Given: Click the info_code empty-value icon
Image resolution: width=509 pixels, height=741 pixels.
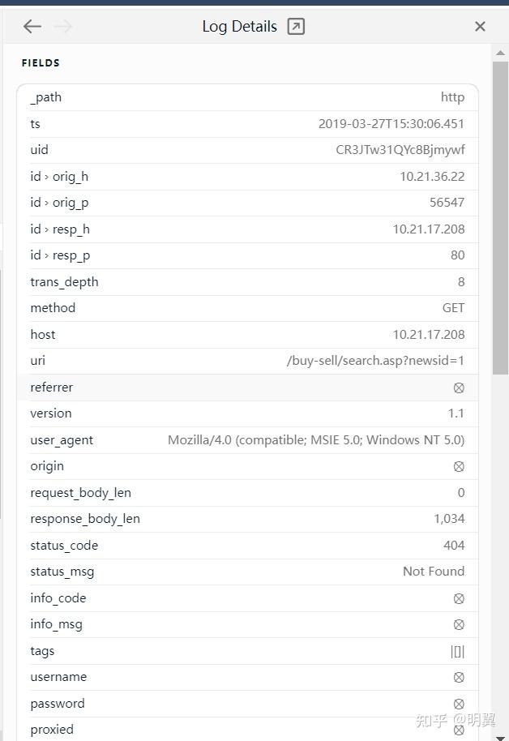Looking at the screenshot, I should click(459, 598).
